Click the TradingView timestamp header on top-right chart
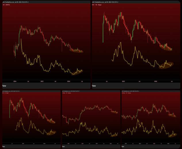 point(105,2)
